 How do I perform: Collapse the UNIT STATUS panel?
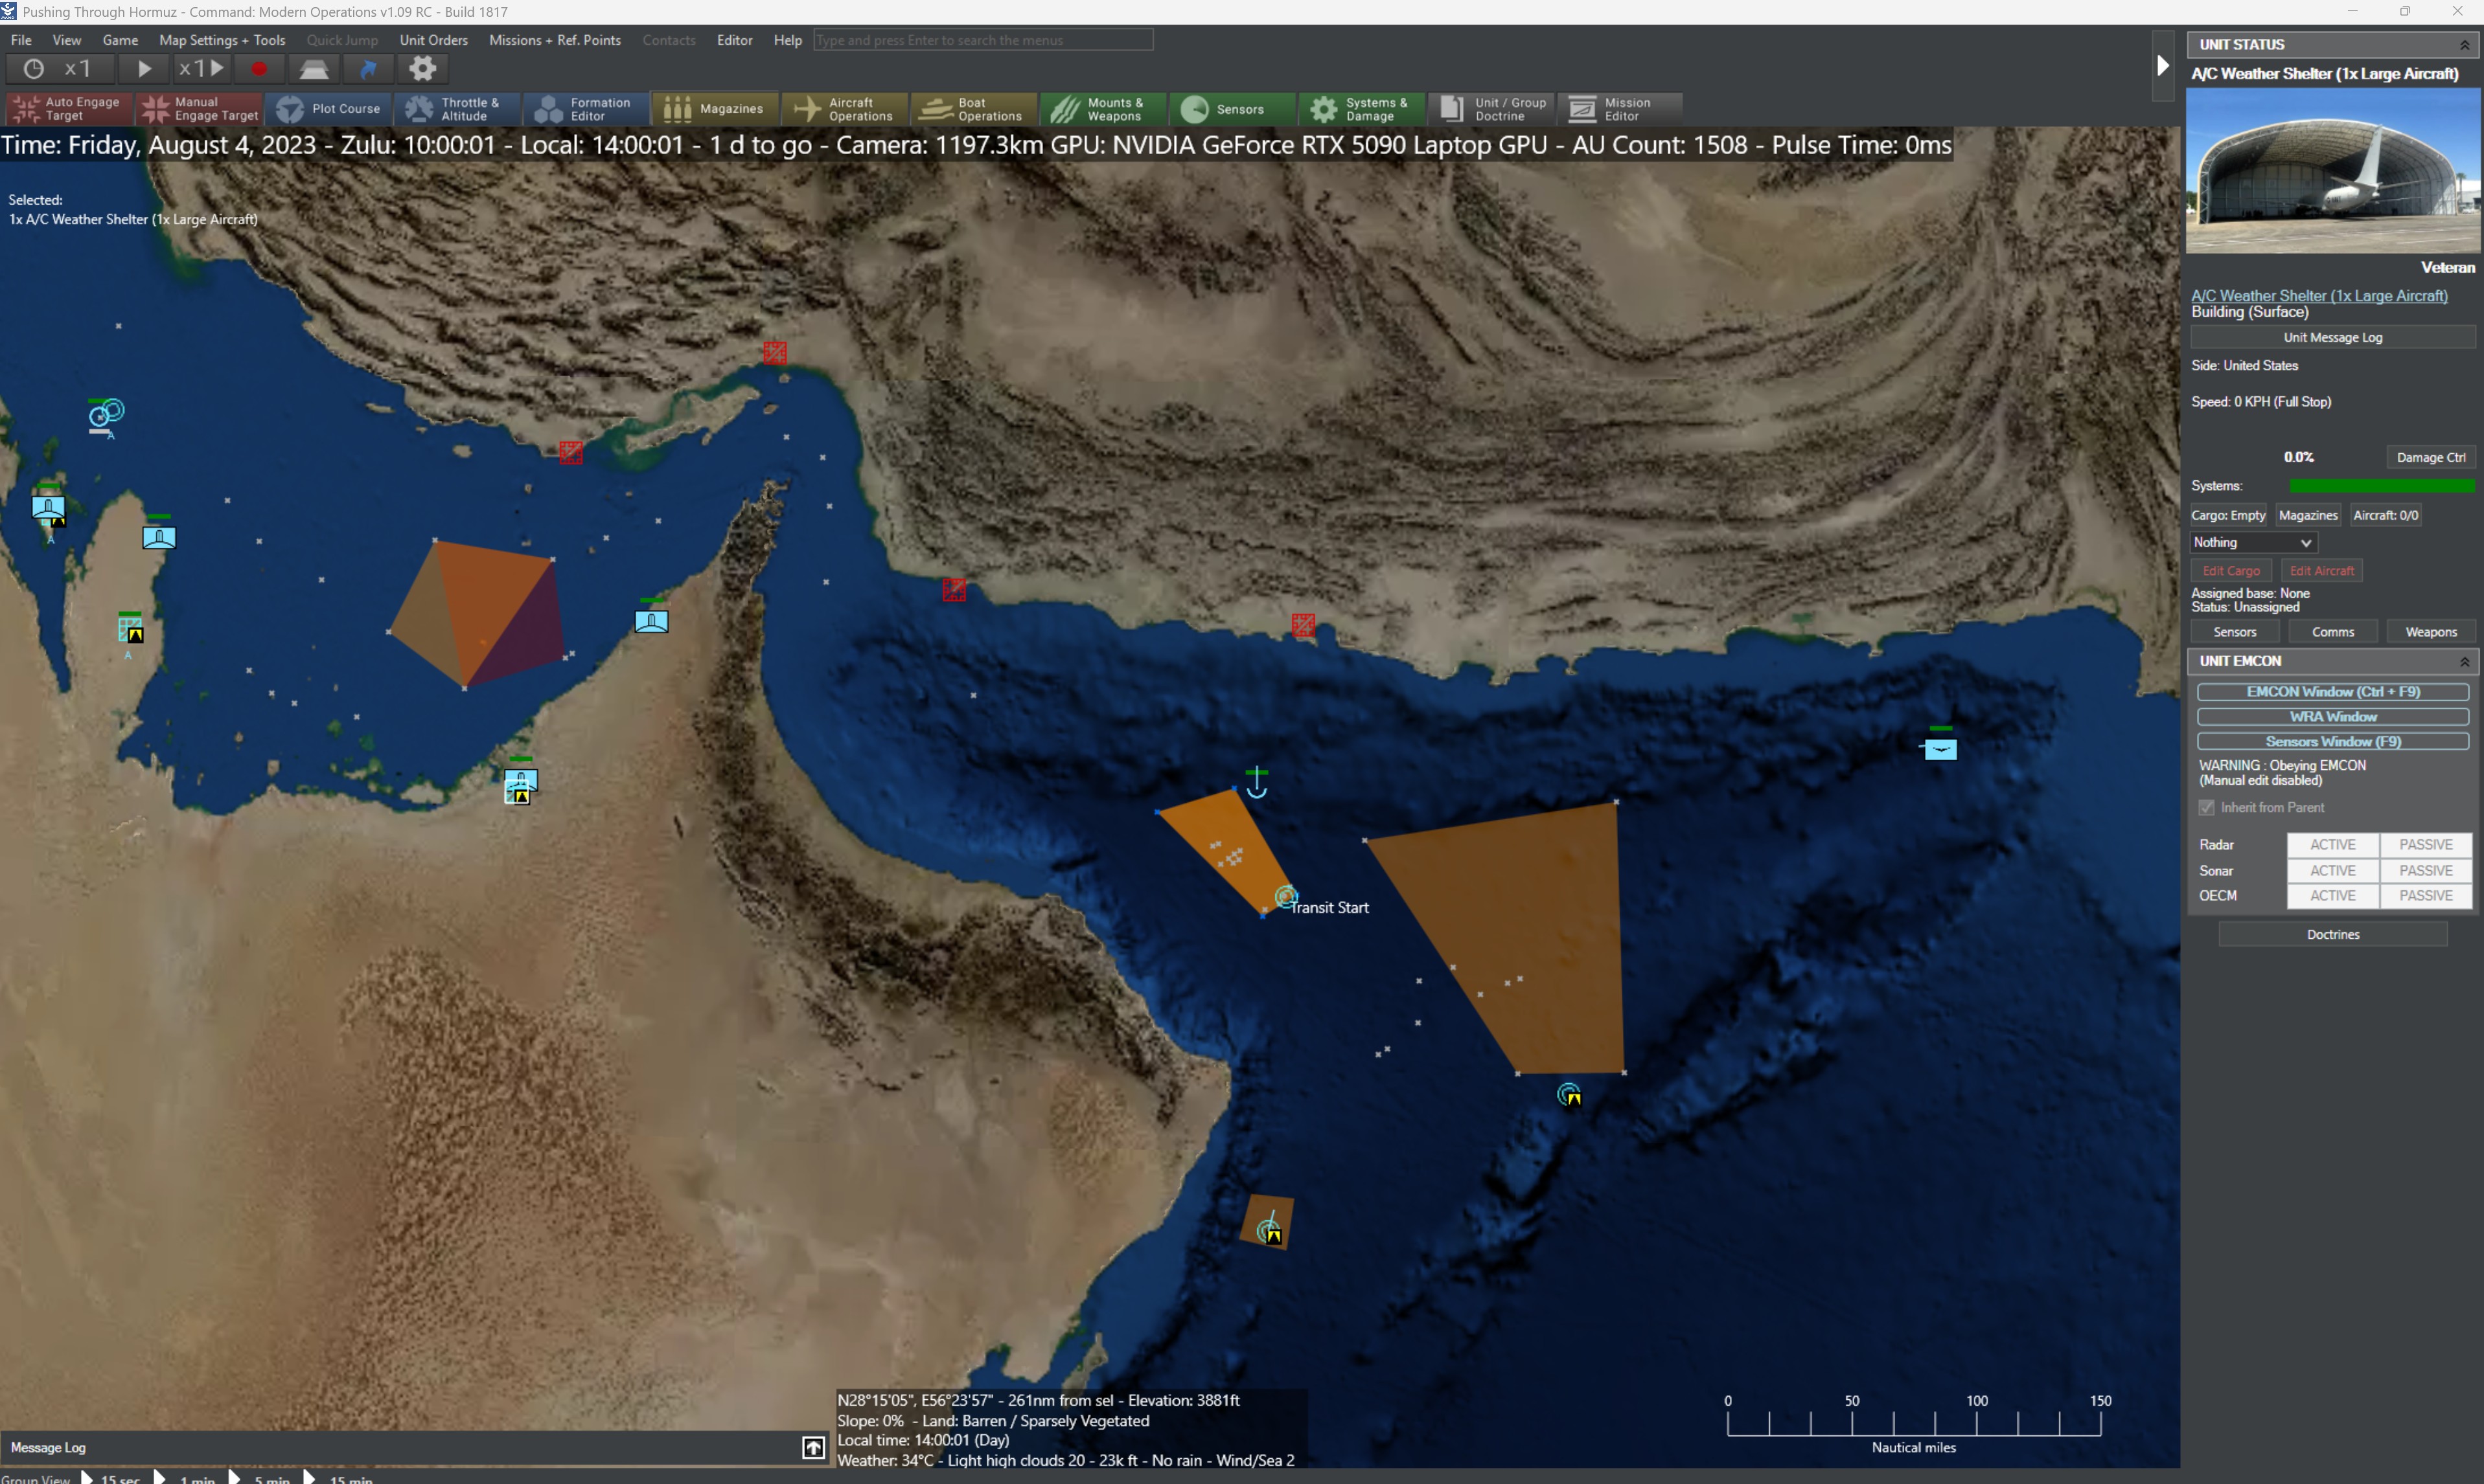point(2463,44)
